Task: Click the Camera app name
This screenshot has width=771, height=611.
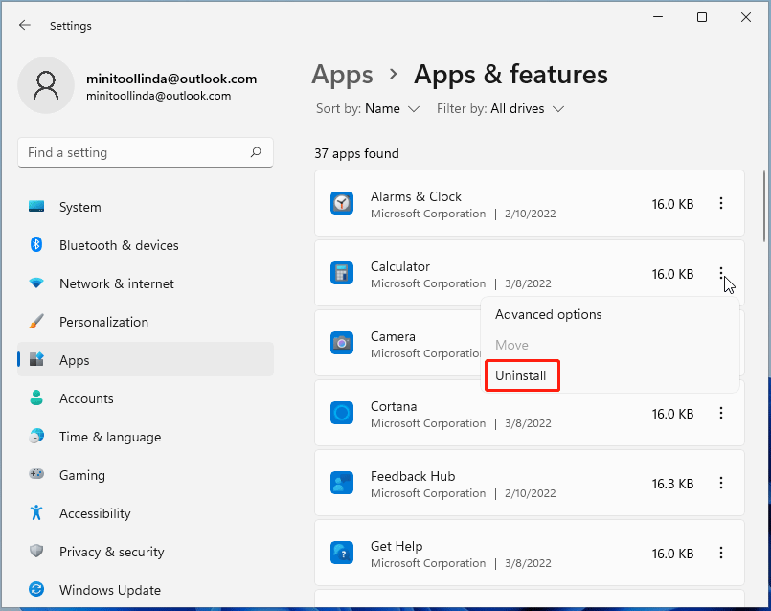Action: click(x=393, y=336)
